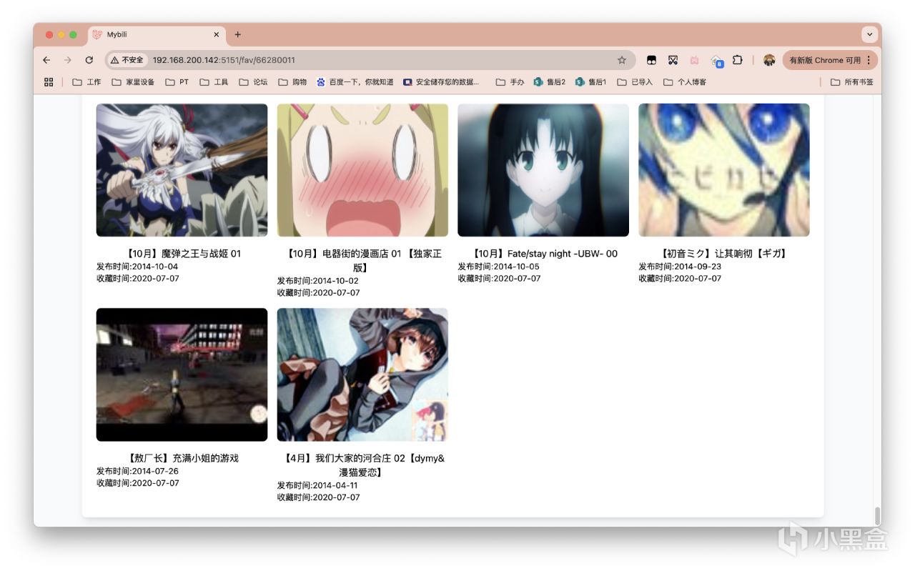Screen dimensions: 915x571
Task: Open a new tab with the plus icon
Action: (238, 34)
